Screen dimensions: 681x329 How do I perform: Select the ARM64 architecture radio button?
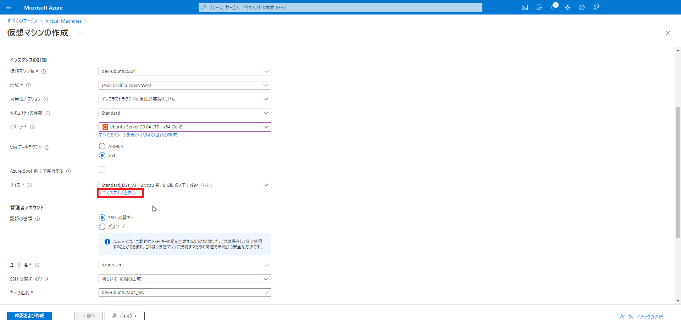(x=102, y=146)
